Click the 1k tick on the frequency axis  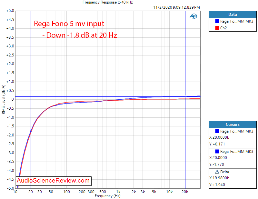coord(118,192)
